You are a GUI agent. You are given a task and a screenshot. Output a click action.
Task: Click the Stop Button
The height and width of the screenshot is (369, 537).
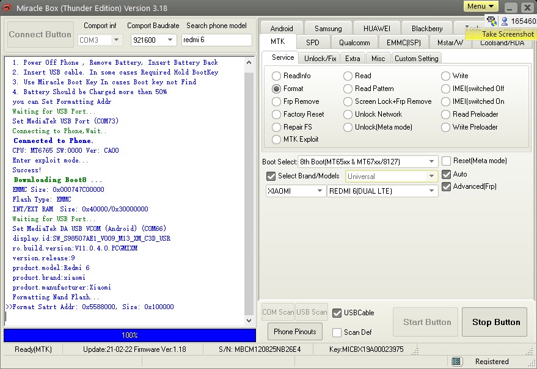[494, 322]
